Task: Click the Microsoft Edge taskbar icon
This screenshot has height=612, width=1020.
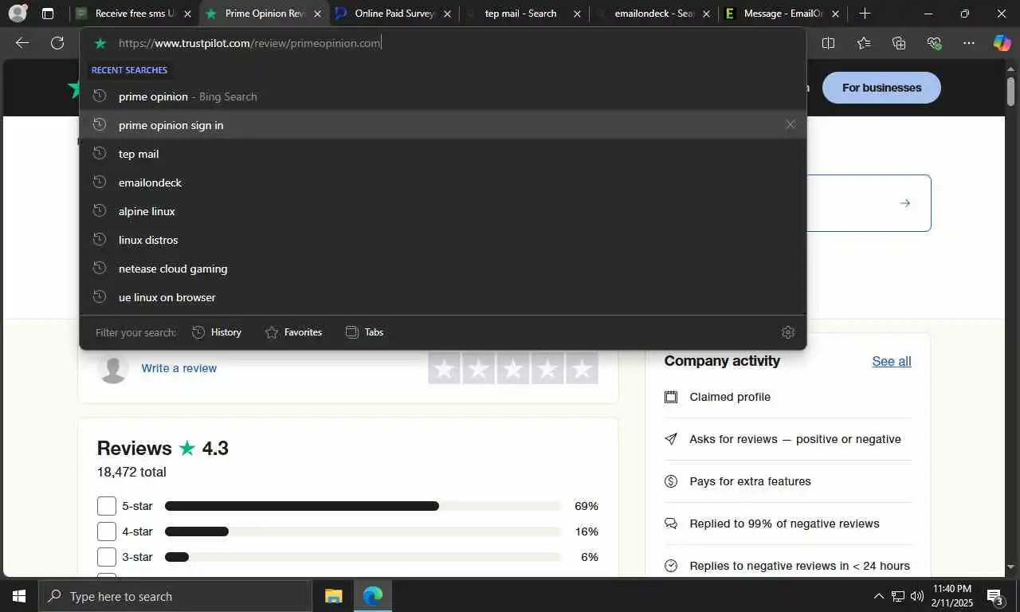Action: (372, 596)
